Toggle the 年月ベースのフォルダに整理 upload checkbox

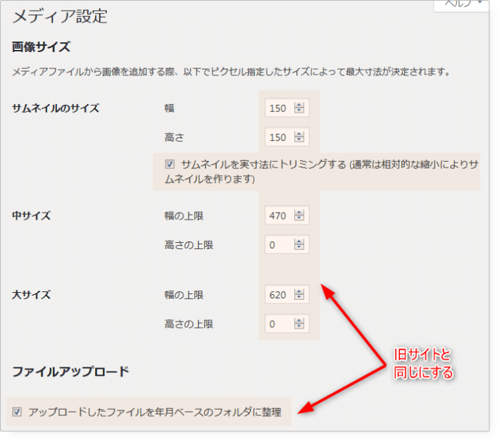(x=18, y=412)
